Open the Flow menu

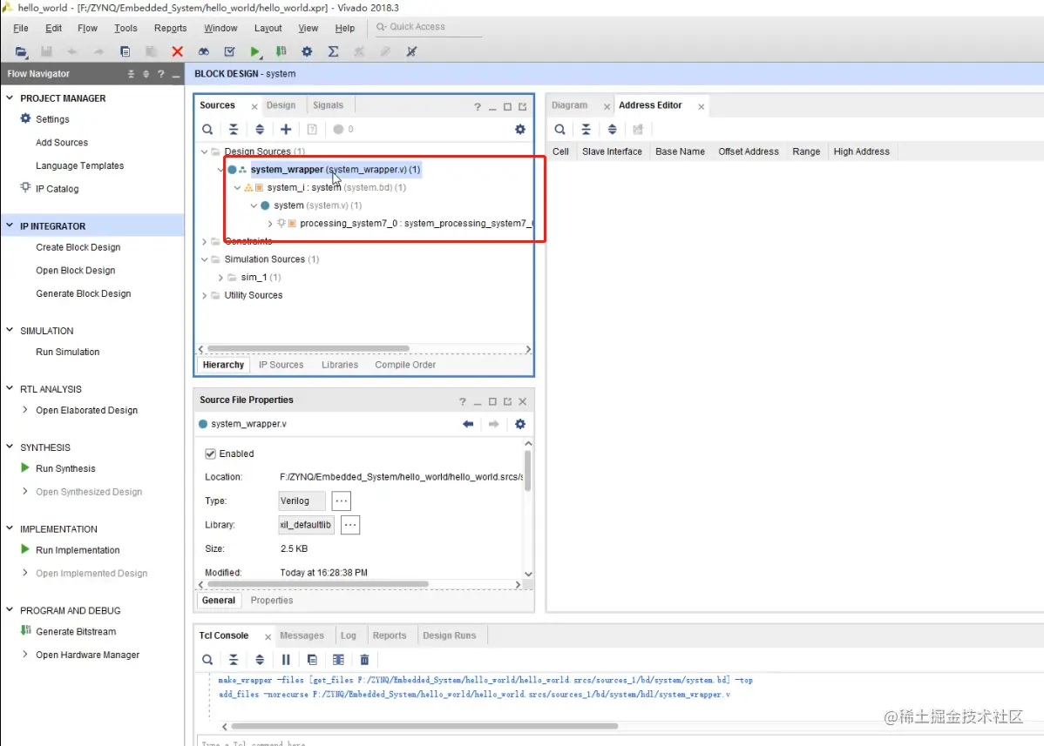87,28
